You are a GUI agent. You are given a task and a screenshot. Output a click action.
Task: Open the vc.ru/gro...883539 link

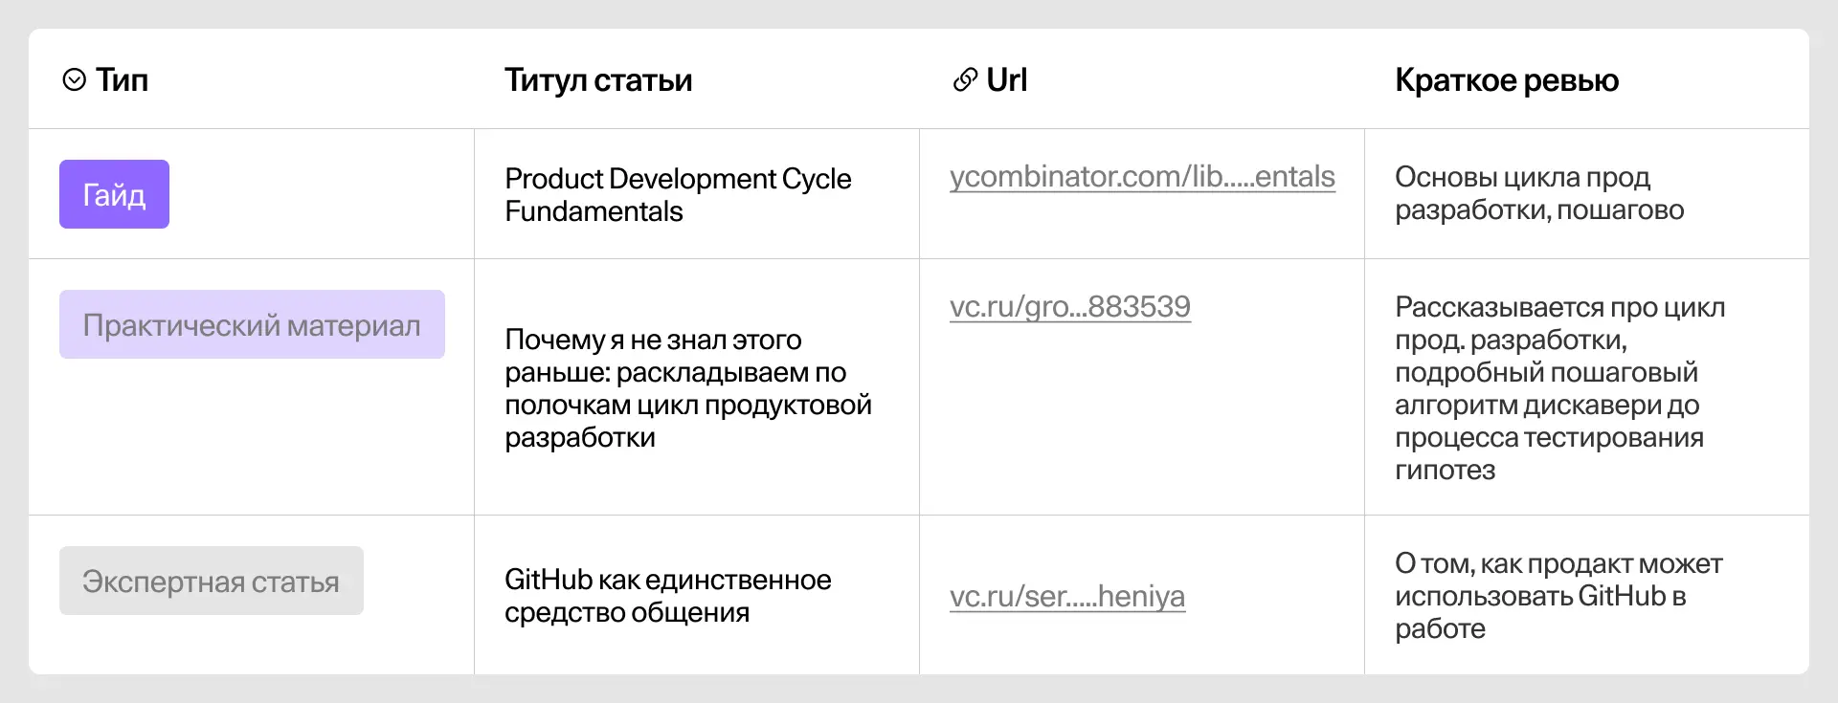1069,307
